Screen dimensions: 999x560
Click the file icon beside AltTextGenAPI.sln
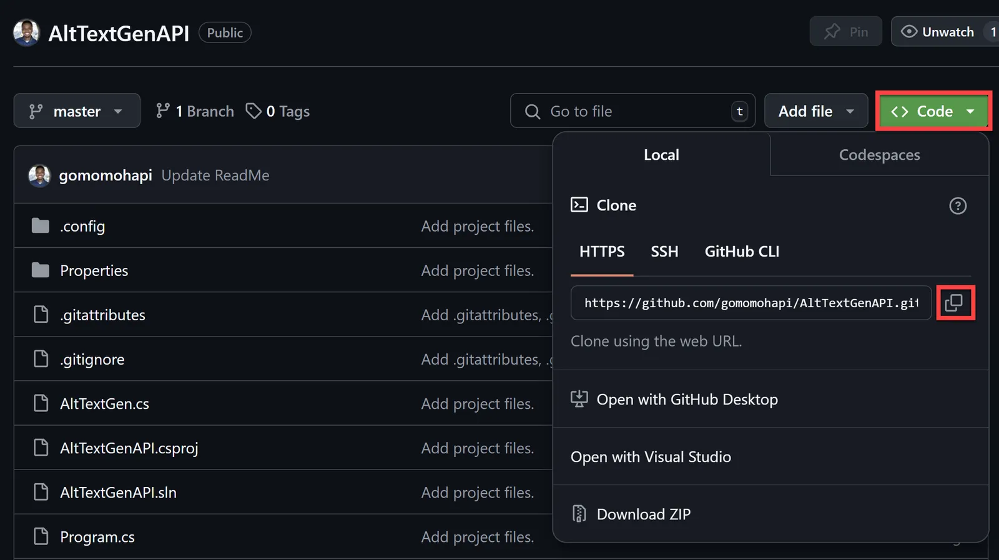tap(41, 492)
